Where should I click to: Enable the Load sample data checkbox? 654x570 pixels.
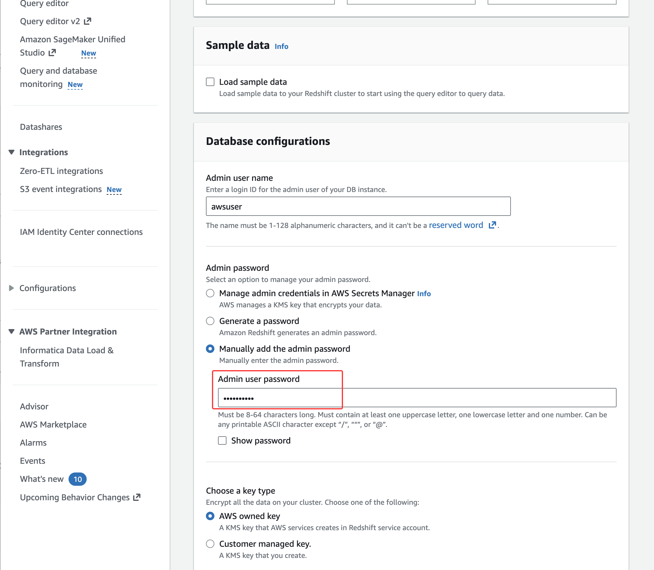tap(210, 82)
